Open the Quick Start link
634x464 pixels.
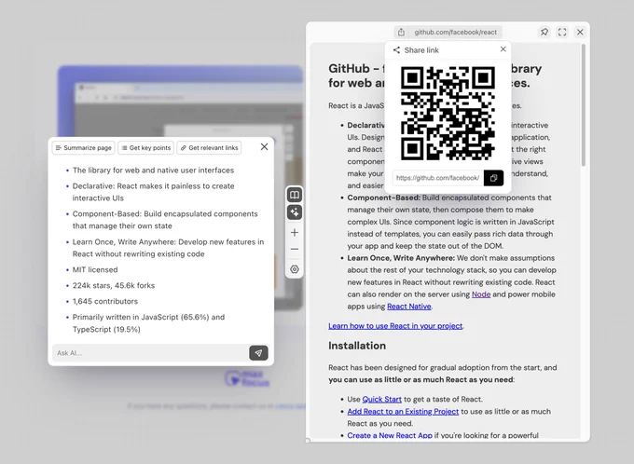coord(381,400)
